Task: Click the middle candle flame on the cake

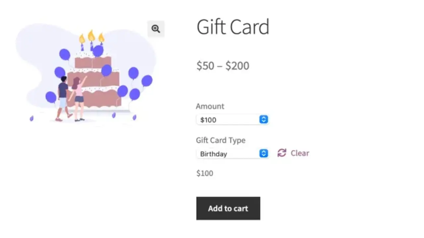Action: coord(91,36)
